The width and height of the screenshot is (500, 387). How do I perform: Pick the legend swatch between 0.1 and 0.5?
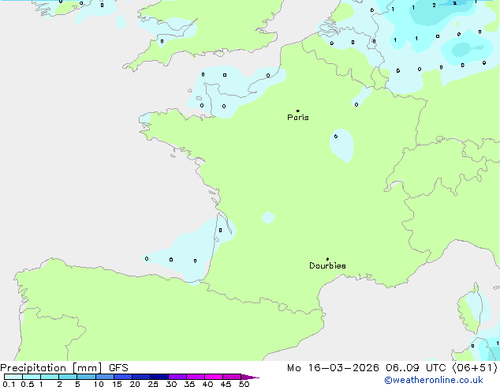13,377
